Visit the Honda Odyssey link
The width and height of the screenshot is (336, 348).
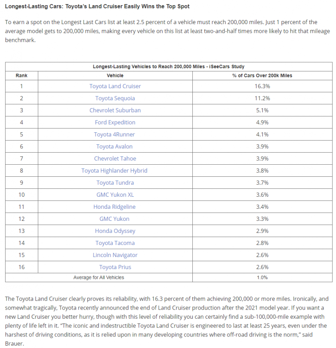(x=115, y=231)
